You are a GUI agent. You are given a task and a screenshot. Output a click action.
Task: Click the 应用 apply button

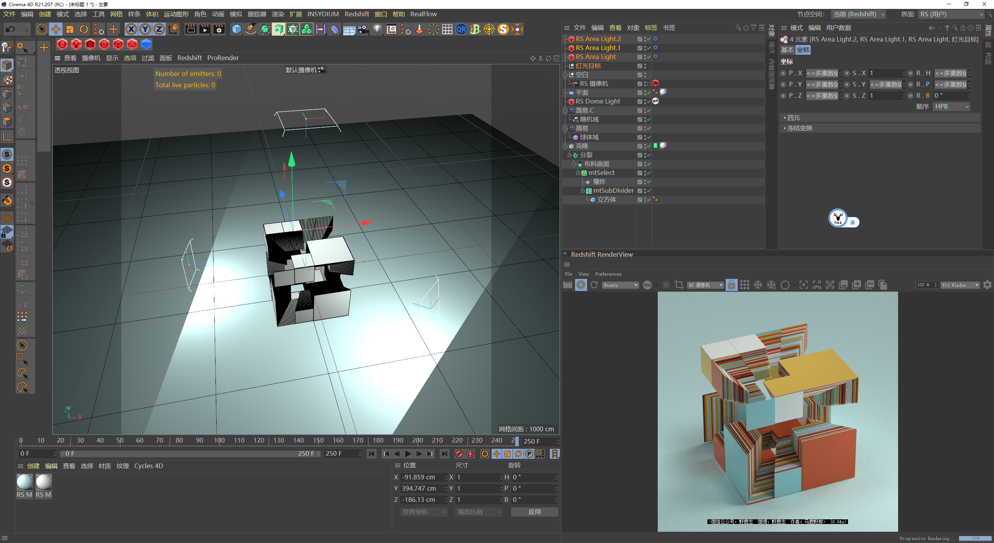coord(534,512)
